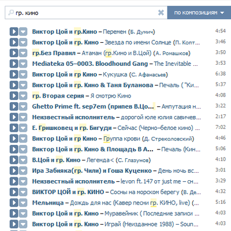Play the Bloodhound Gang track
231x231 pixels.
coord(14,64)
